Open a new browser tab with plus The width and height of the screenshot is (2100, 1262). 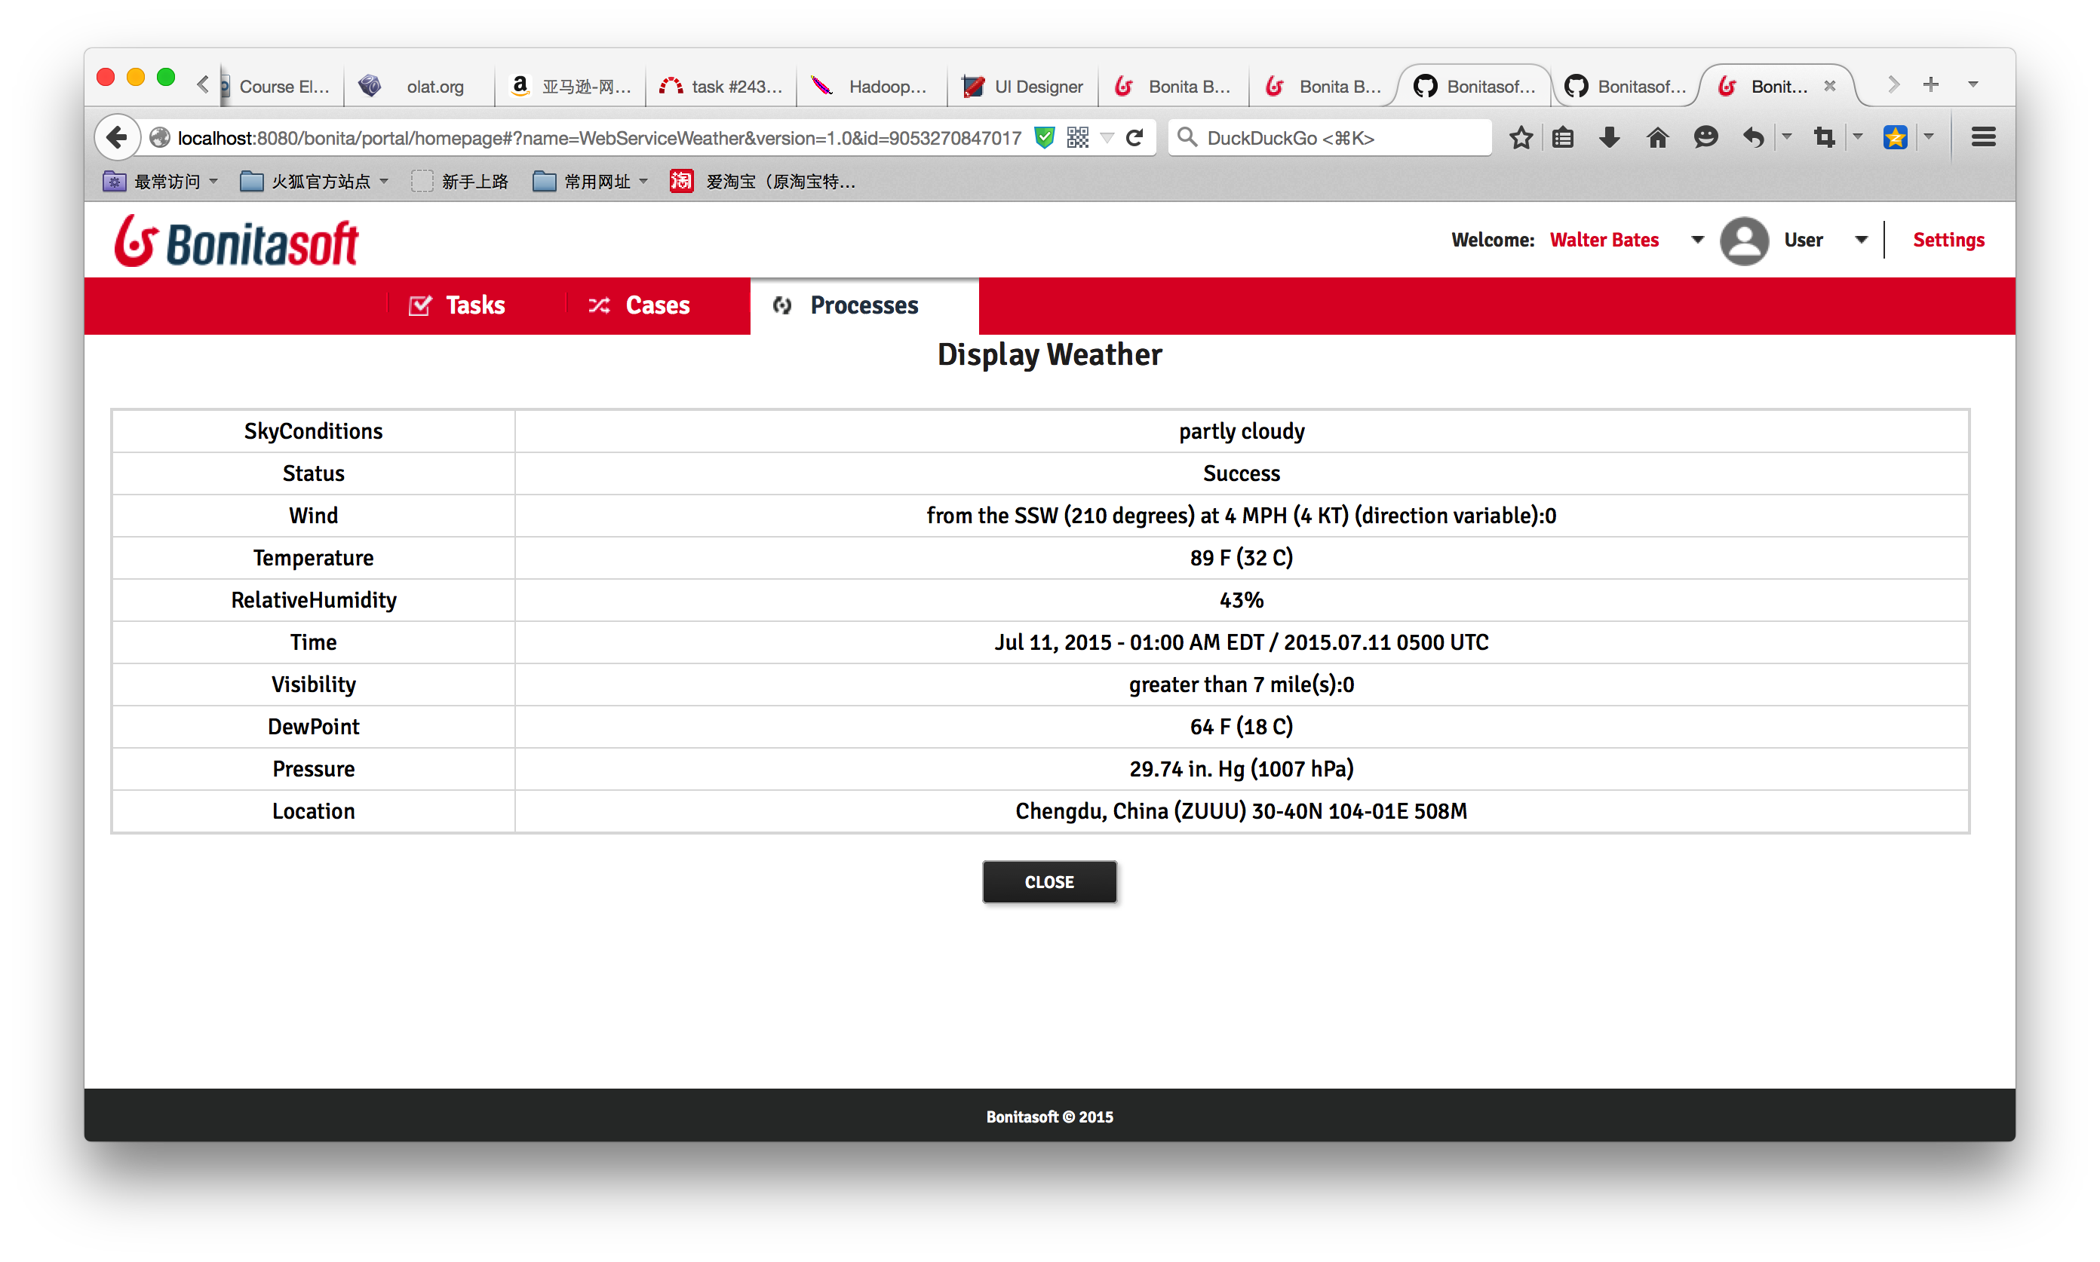tap(1930, 84)
